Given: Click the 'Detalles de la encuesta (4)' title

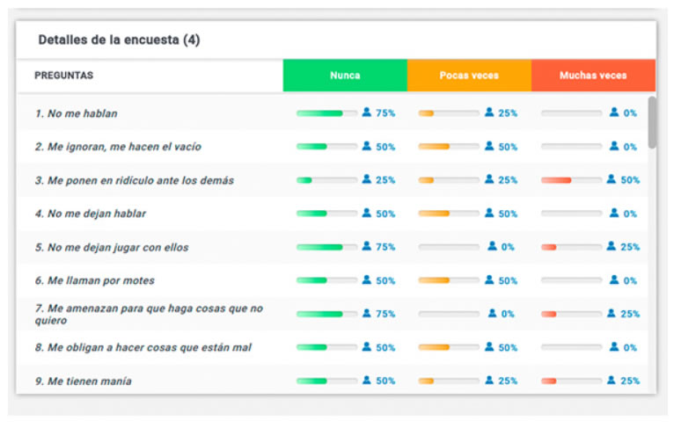Looking at the screenshot, I should 119,40.
